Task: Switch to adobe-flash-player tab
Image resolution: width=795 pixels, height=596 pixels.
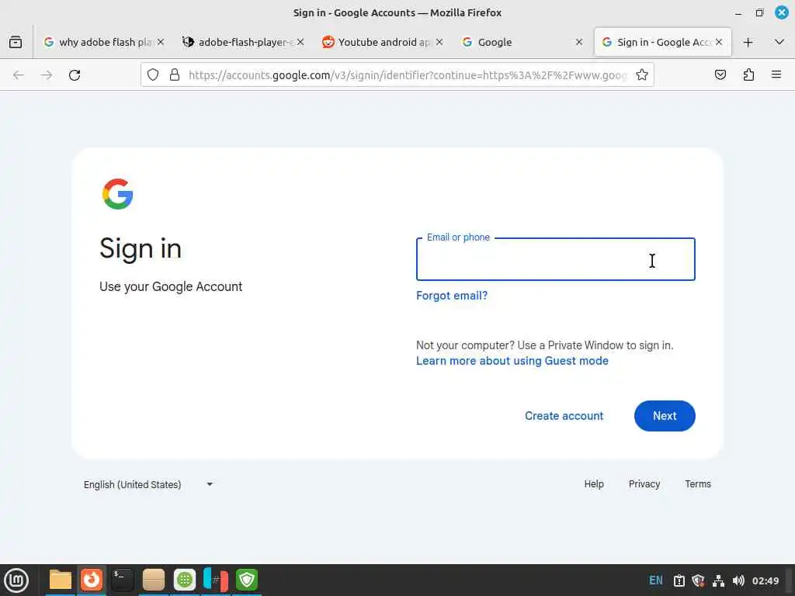Action: point(243,42)
